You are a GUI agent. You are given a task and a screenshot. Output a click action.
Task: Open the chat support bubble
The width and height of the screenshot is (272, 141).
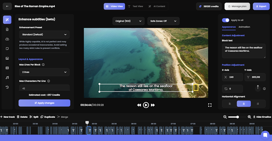[265, 135]
